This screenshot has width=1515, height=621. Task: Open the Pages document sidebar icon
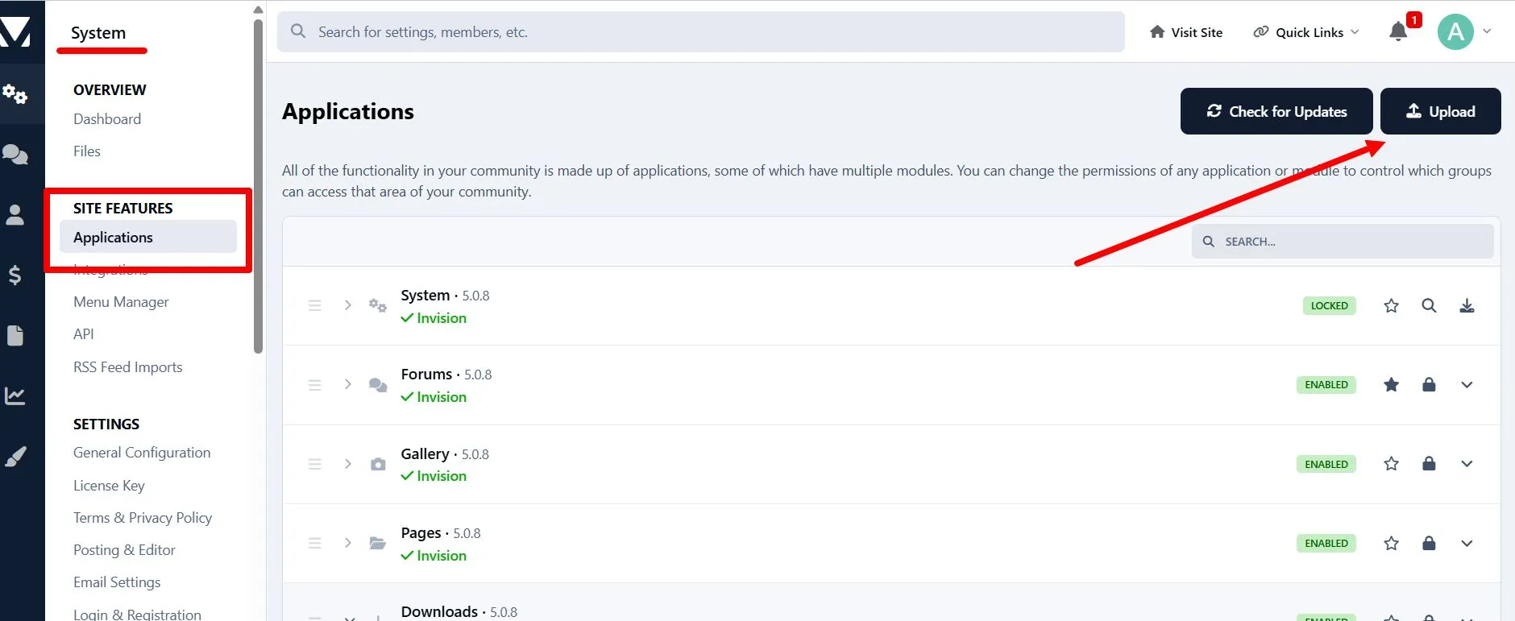pos(15,335)
